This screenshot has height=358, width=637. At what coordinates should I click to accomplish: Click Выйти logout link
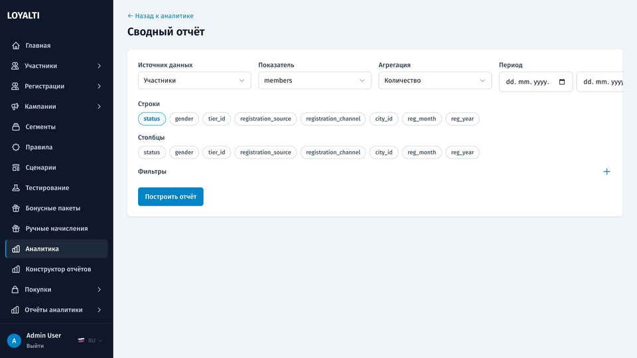pyautogui.click(x=35, y=346)
